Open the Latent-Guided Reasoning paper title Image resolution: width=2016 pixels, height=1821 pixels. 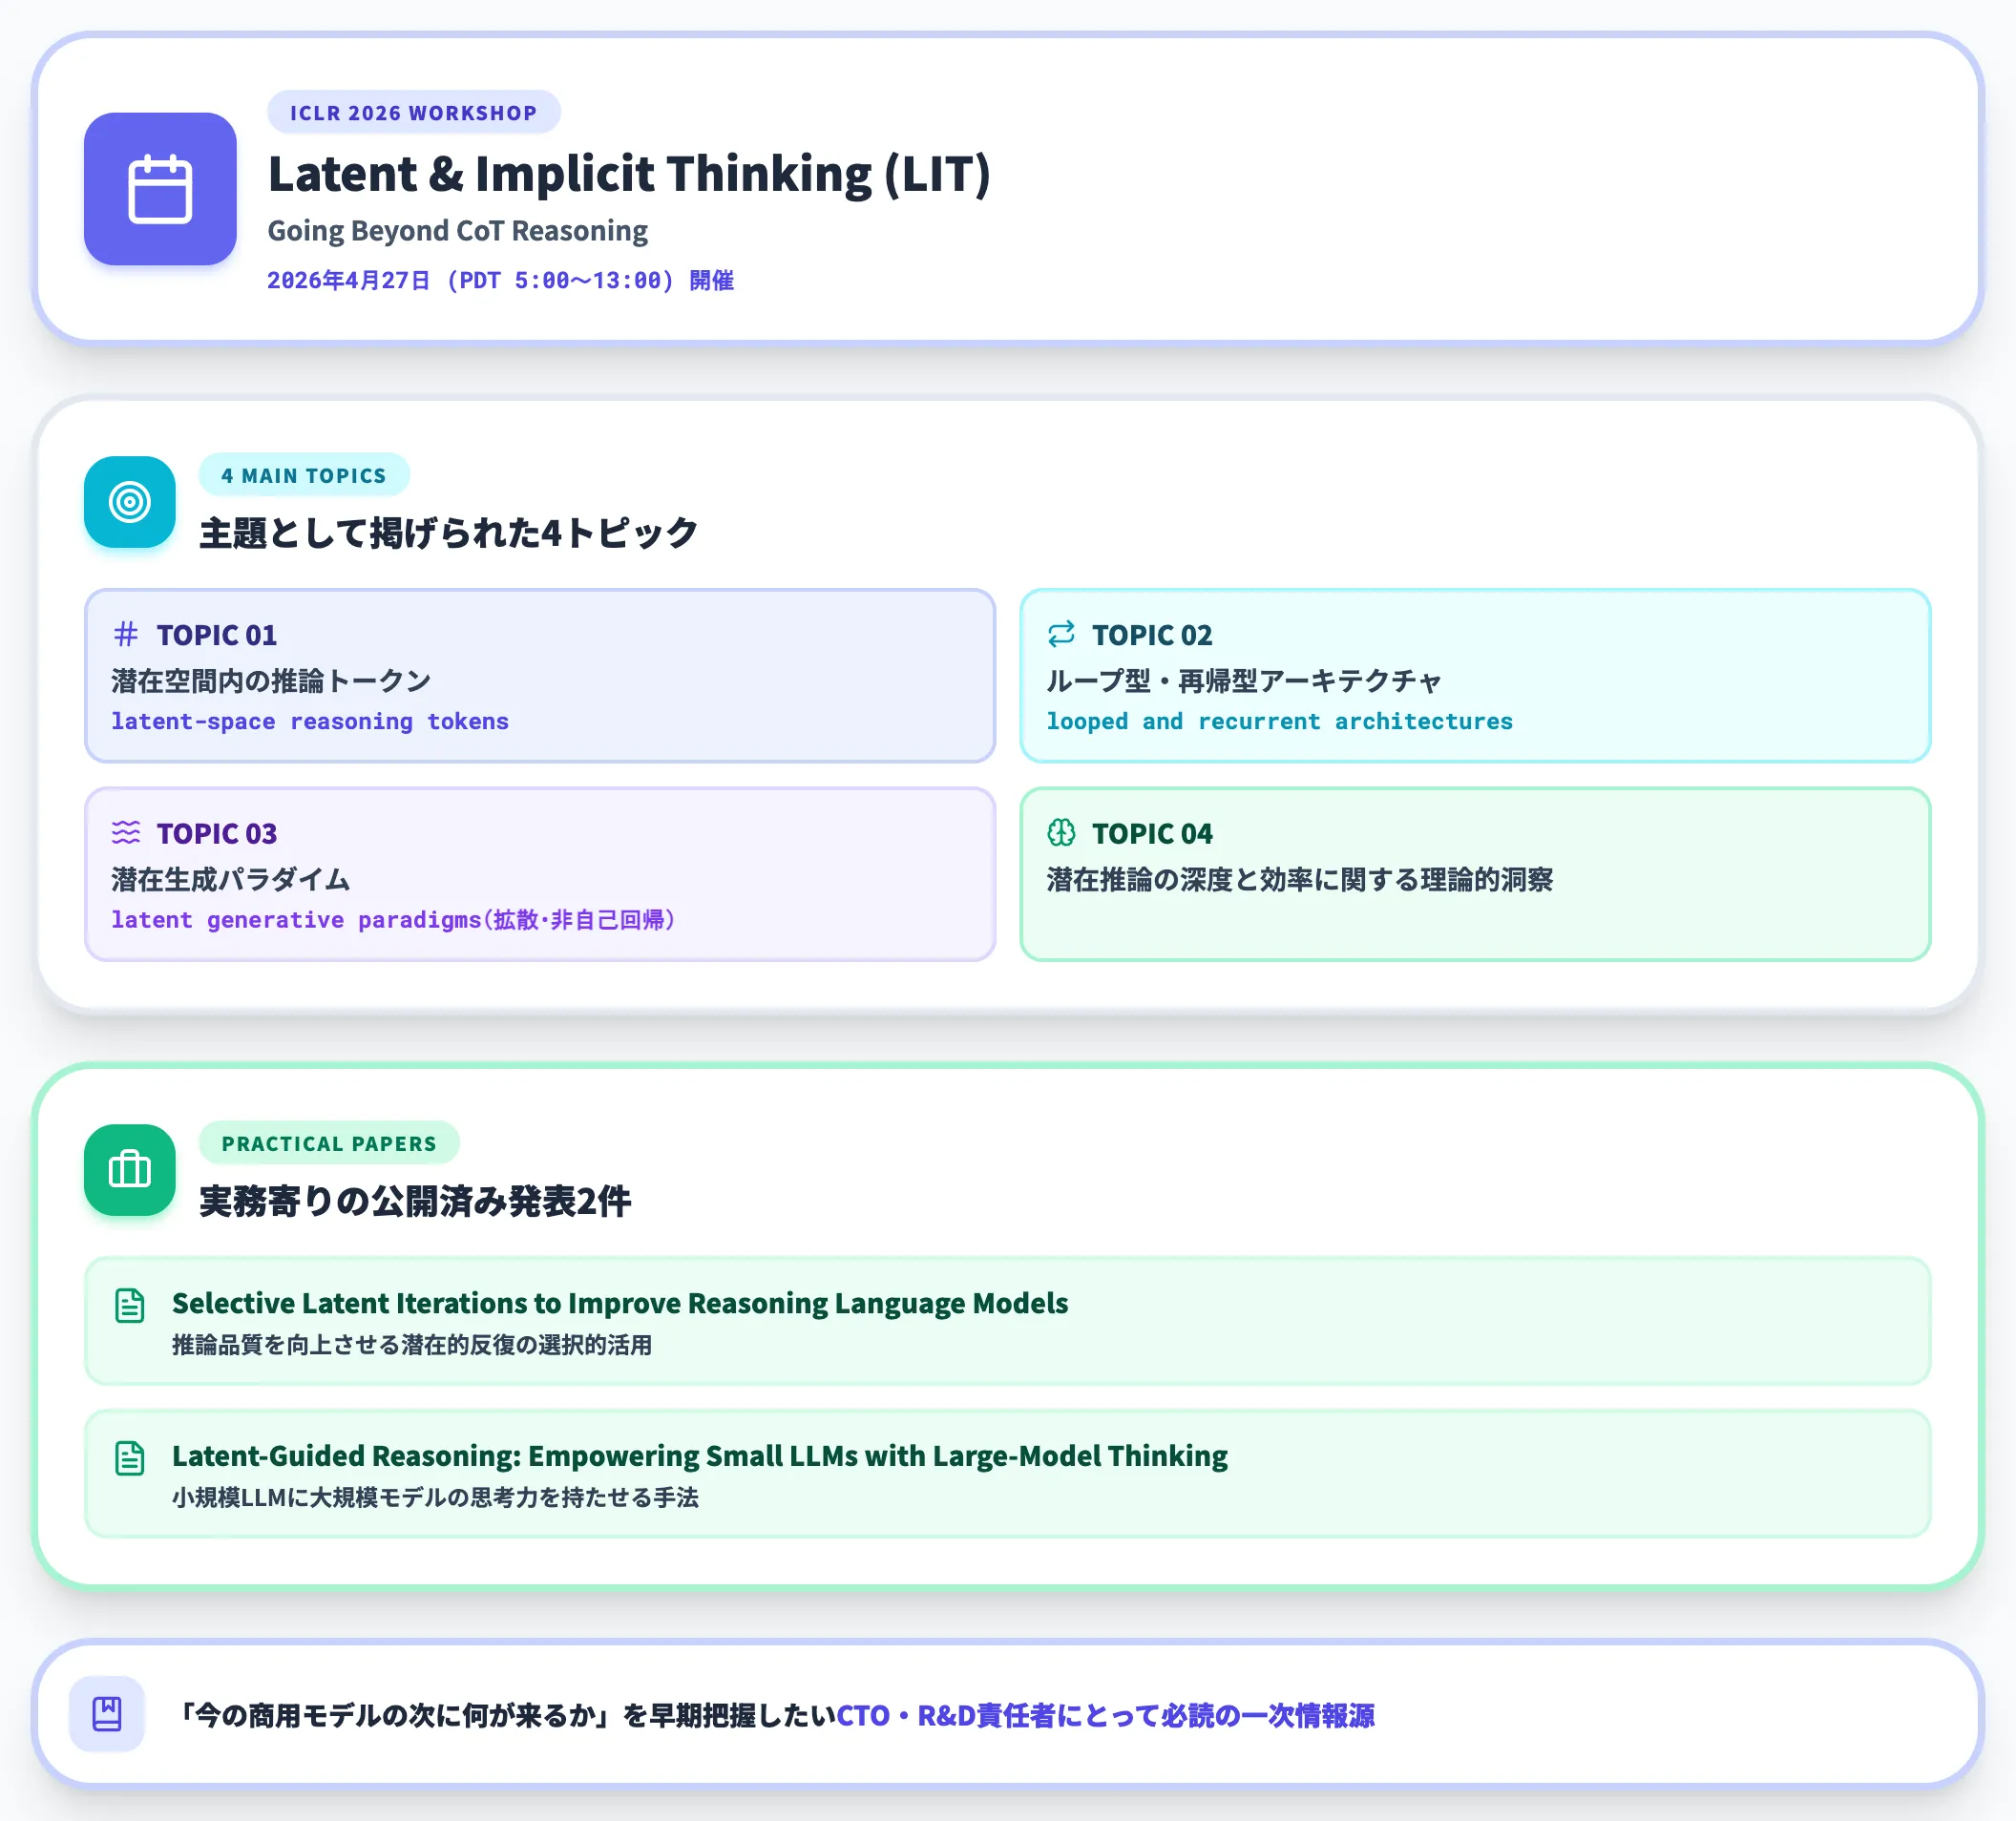[700, 1456]
